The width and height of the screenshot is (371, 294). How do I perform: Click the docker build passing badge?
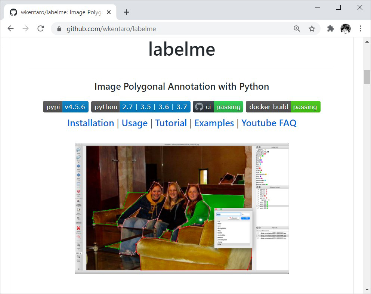tap(283, 107)
